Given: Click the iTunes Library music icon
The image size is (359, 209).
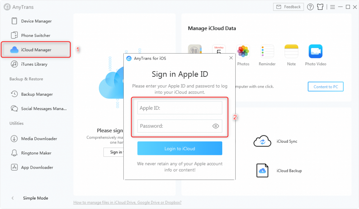Looking at the screenshot, I should tap(14, 64).
